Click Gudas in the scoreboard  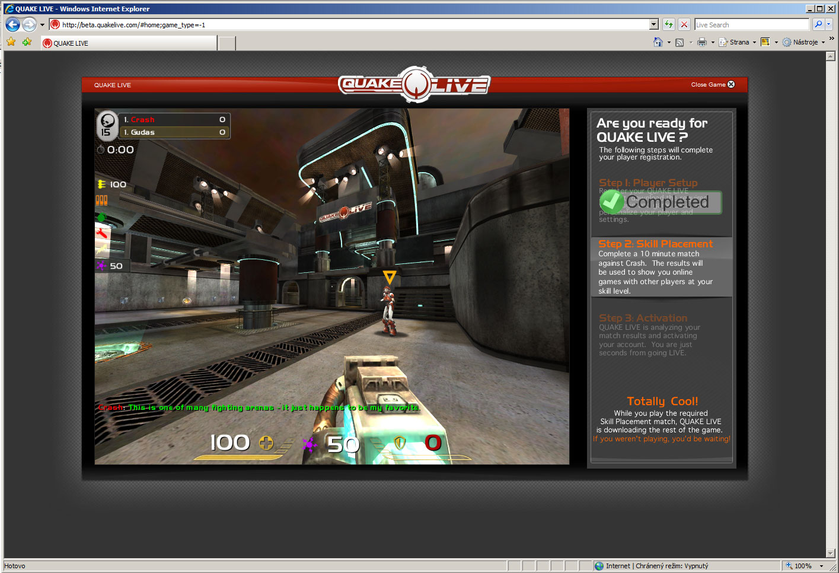pyautogui.click(x=142, y=132)
